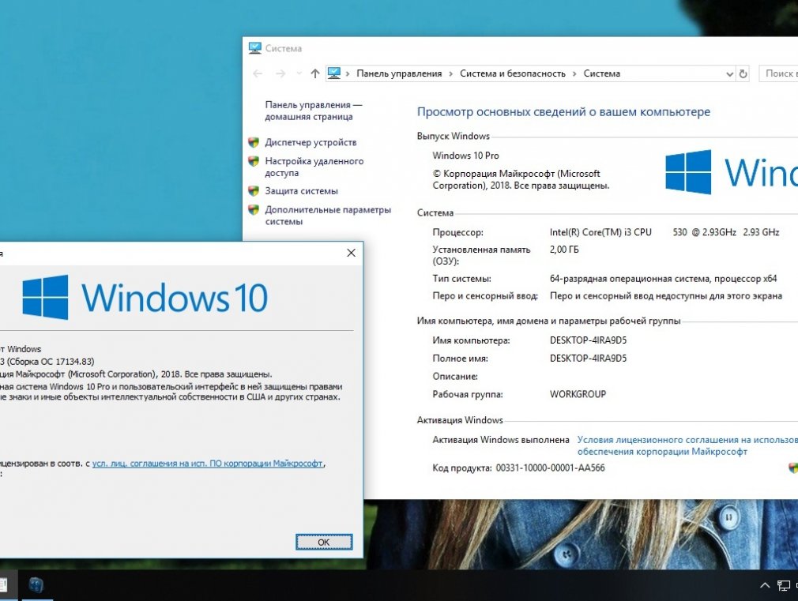
Task: Click the shield icon next to 'Диспетчер устройств'
Action: pyautogui.click(x=254, y=142)
